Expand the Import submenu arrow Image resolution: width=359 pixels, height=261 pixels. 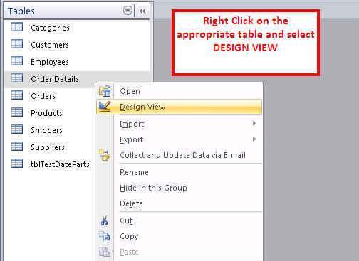254,124
